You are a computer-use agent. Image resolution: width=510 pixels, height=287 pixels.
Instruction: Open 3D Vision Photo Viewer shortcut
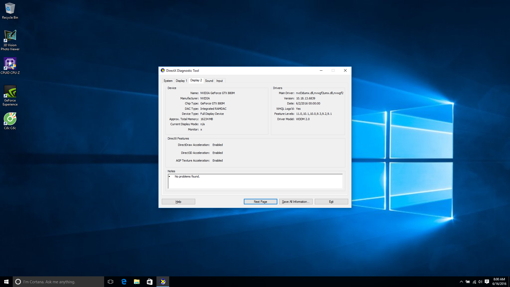coord(10,40)
